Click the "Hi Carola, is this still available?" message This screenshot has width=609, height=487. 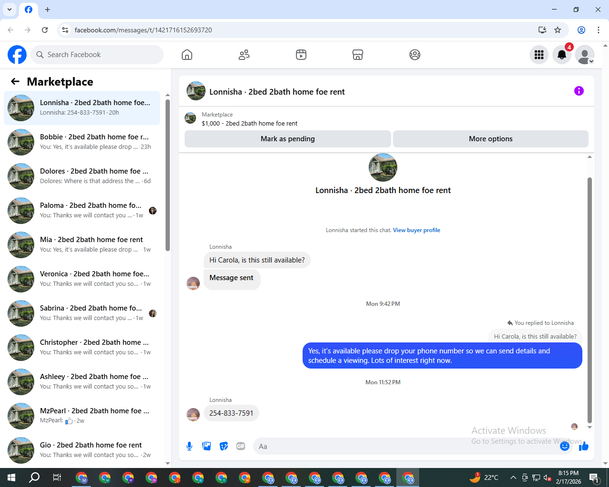click(257, 260)
